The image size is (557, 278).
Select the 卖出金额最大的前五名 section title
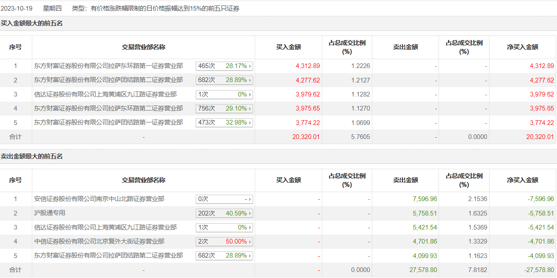coord(32,156)
